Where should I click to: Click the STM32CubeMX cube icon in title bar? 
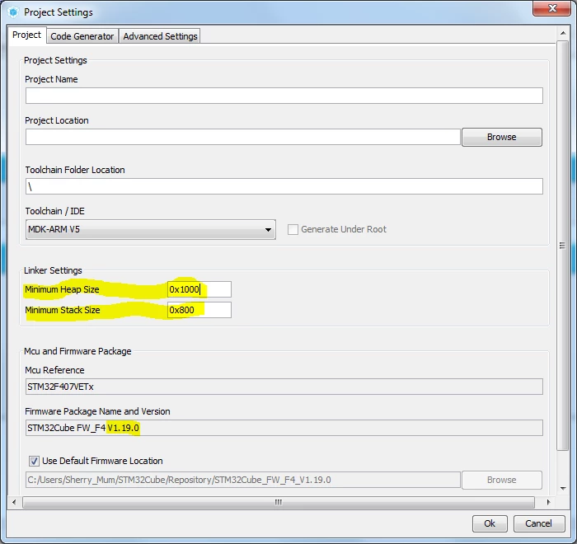tap(13, 12)
